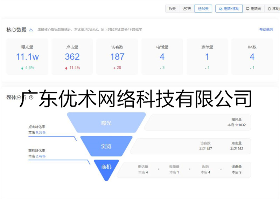This screenshot has width=280, height=200.
Task: Switch to 电脑+移动 device filter
Action: (x=229, y=9)
